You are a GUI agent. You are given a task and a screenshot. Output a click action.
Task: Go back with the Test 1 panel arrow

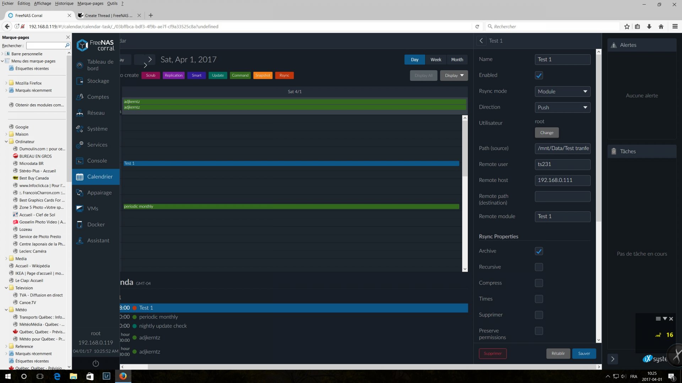(x=481, y=41)
